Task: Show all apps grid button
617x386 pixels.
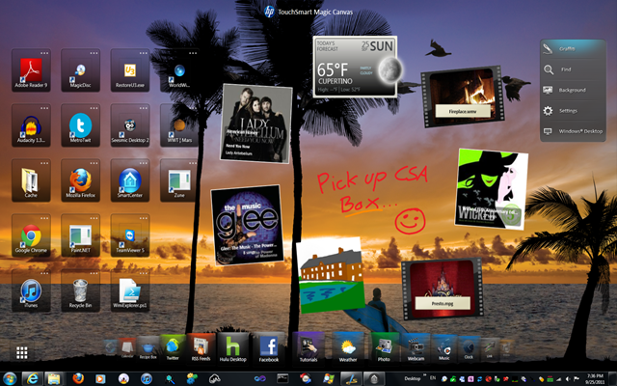Action: pos(22,352)
